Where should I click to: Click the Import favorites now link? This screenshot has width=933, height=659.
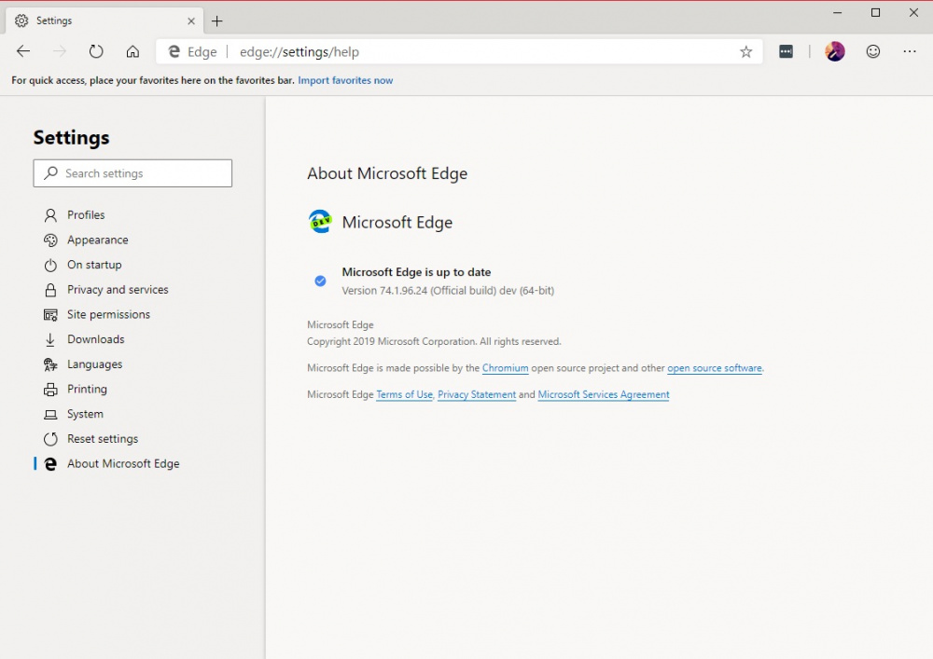tap(345, 81)
